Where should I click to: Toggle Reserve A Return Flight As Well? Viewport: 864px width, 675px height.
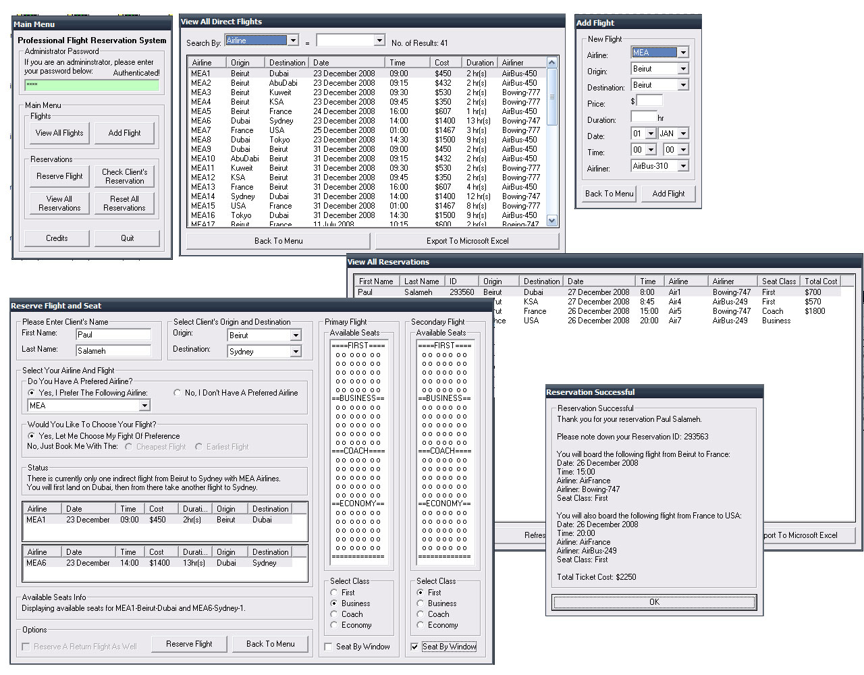pyautogui.click(x=26, y=647)
